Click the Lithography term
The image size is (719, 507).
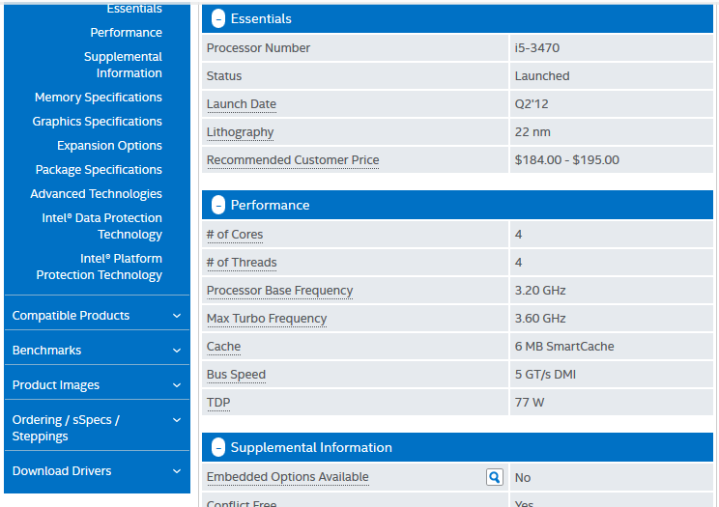(240, 132)
